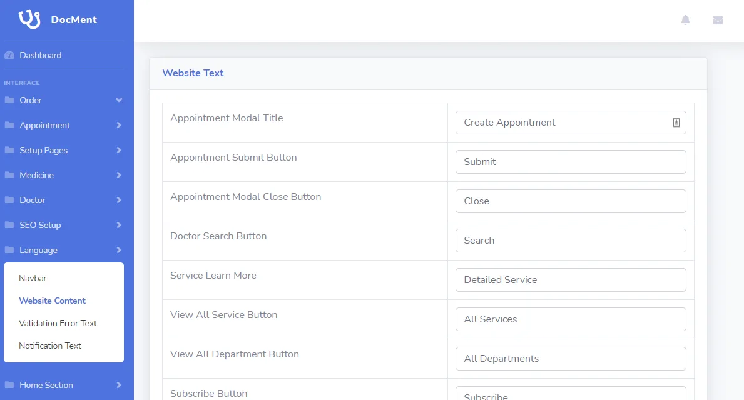Edit the All Departments input
Image resolution: width=744 pixels, height=400 pixels.
571,359
